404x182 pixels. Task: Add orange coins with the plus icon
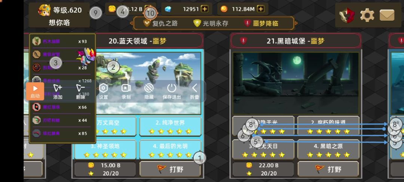point(261,9)
